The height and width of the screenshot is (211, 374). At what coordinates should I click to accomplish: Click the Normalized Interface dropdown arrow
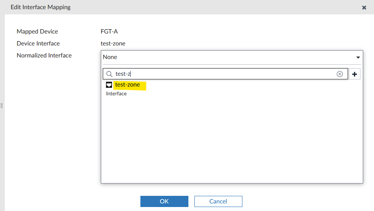pos(358,57)
